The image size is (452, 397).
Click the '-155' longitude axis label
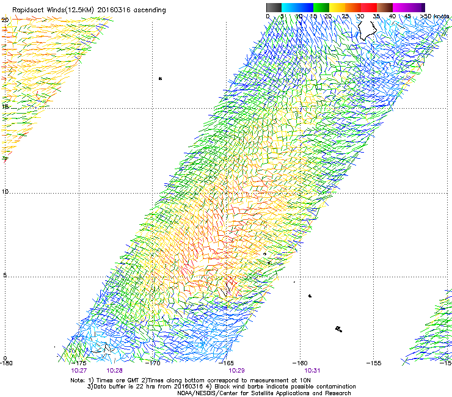(374, 363)
